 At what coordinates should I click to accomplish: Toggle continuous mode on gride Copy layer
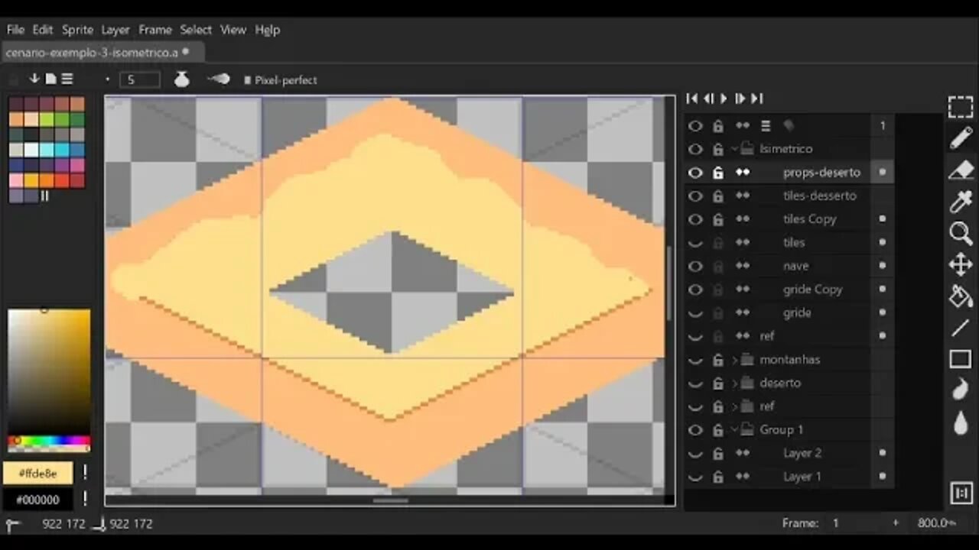pyautogui.click(x=742, y=290)
